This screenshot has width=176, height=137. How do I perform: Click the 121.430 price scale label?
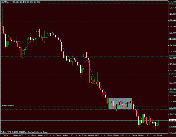click(x=172, y=102)
